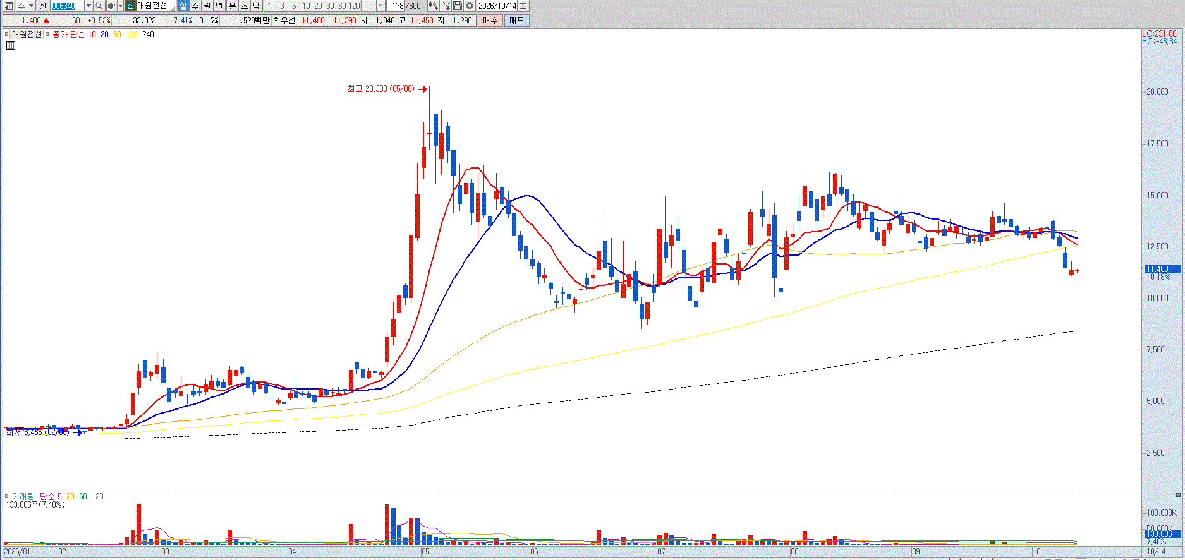Select weekly 주 period toggle

tap(195, 6)
